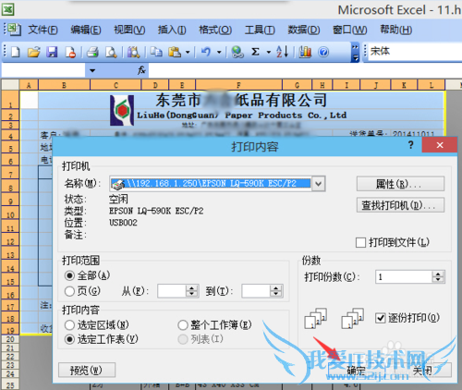Click the Insert Function fx icon
This screenshot has height=390, width=462.
tap(141, 70)
